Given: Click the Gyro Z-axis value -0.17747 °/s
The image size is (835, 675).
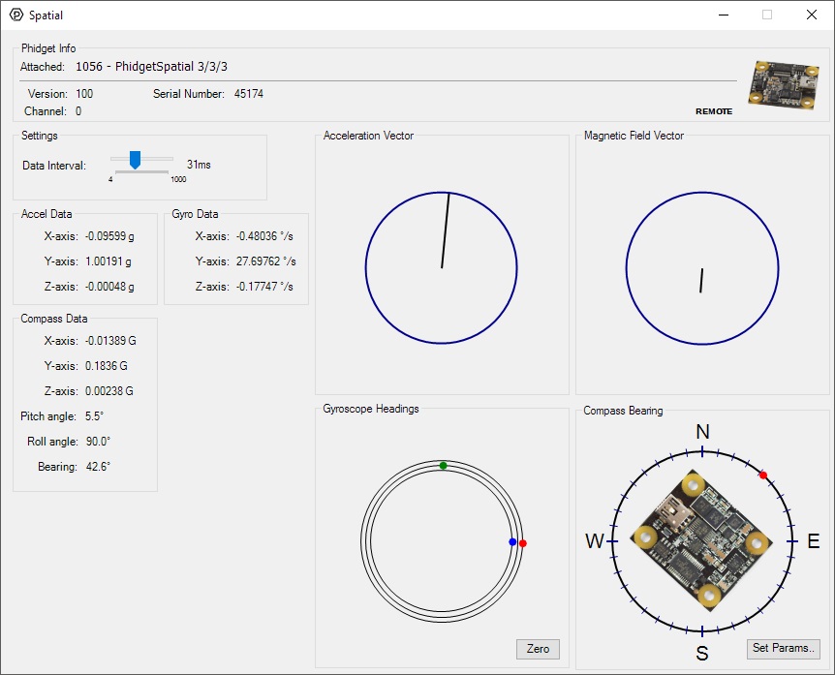Looking at the screenshot, I should pyautogui.click(x=264, y=287).
